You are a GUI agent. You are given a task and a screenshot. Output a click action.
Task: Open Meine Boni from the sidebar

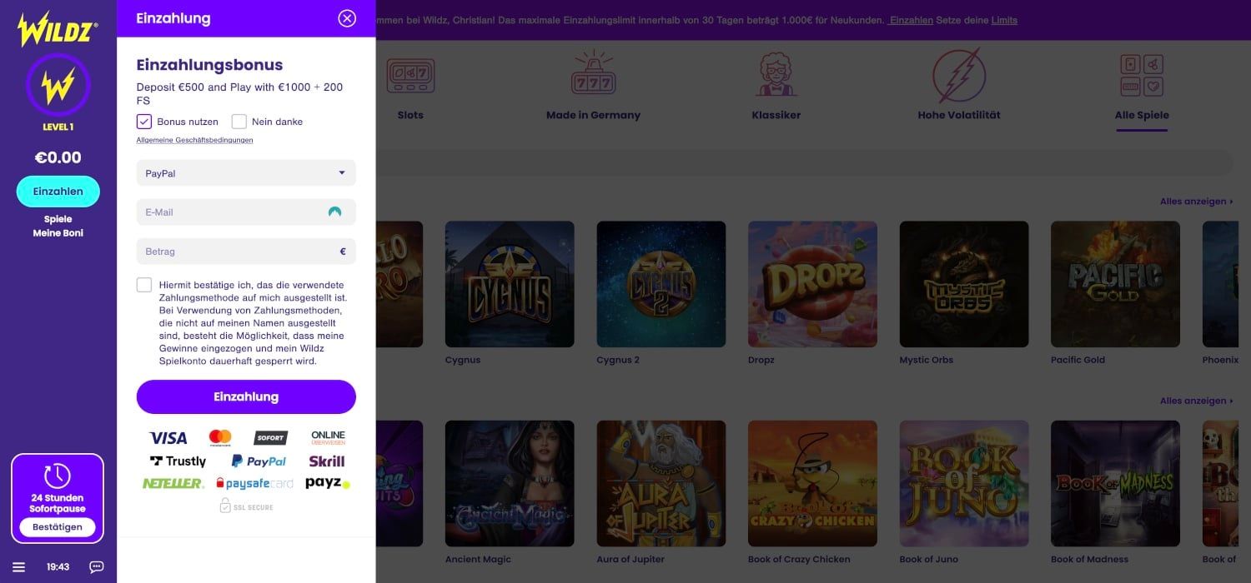coord(58,232)
